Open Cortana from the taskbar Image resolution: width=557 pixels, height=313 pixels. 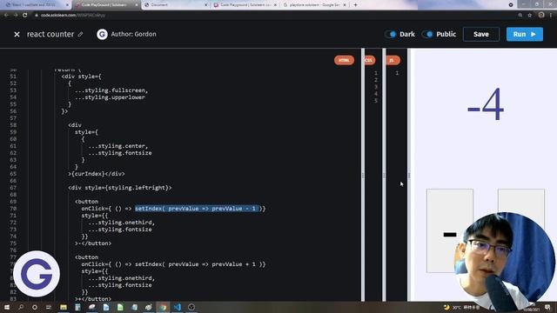(x=35, y=307)
